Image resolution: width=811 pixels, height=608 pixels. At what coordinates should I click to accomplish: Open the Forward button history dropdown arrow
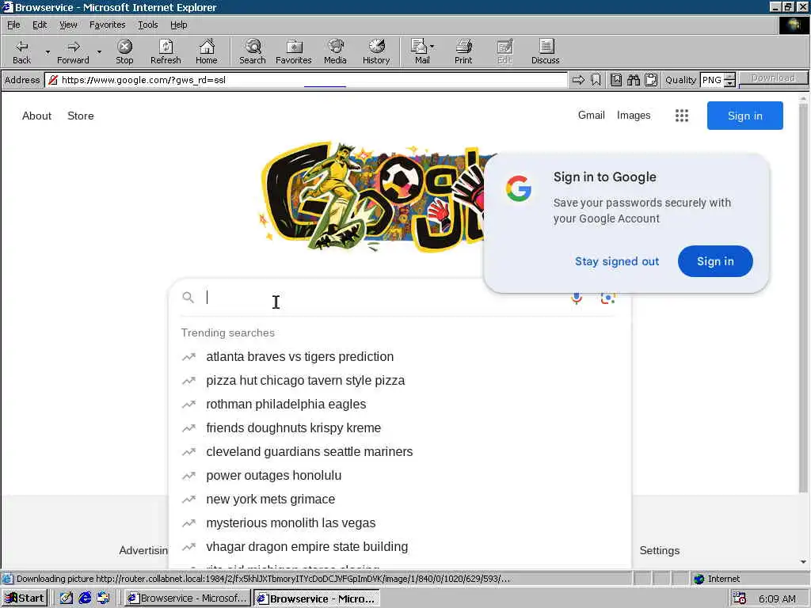[x=99, y=51]
